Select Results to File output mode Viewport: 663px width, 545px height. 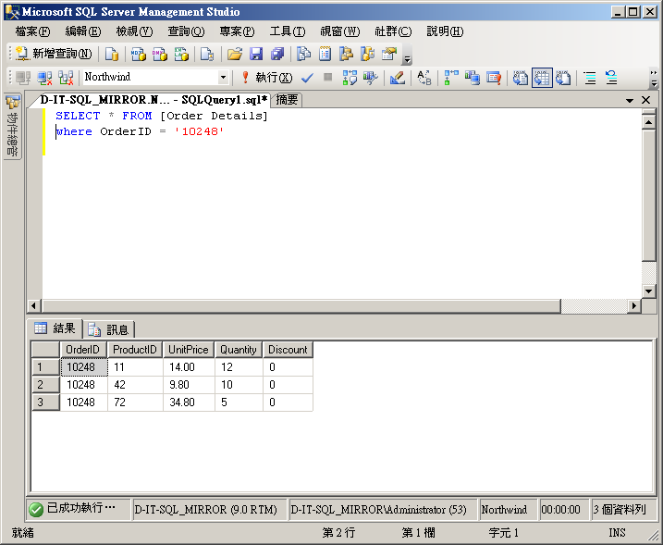click(563, 78)
